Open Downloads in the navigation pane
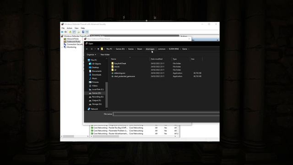The image size is (293, 165). pyautogui.click(x=97, y=75)
